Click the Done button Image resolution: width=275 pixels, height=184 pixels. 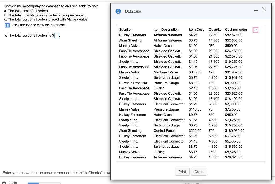click(x=199, y=172)
